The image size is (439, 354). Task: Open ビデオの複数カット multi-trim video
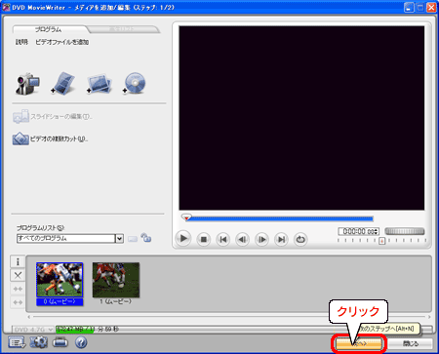(50, 139)
